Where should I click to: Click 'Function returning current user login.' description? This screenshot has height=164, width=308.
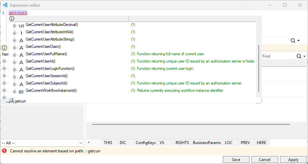[x=166, y=69]
